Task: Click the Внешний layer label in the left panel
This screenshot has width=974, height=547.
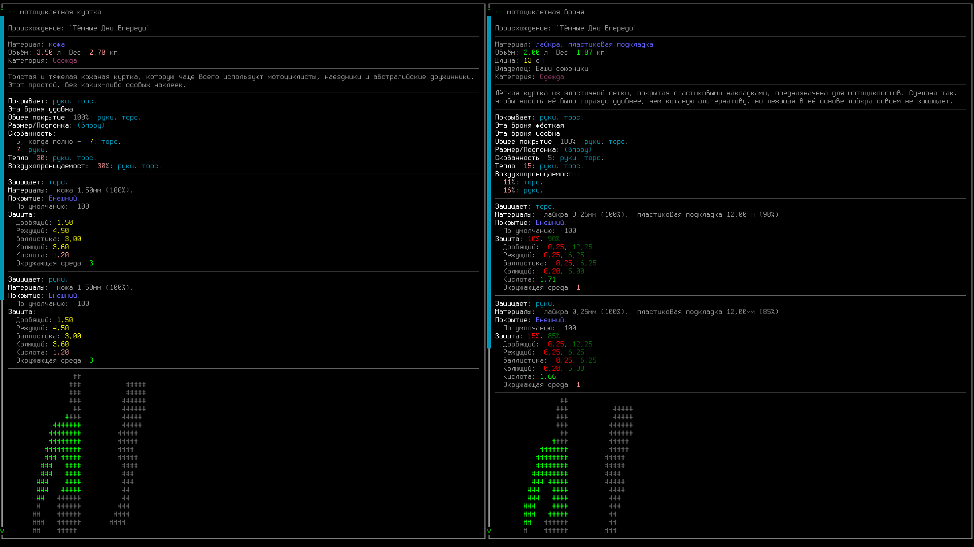Action: 63,199
